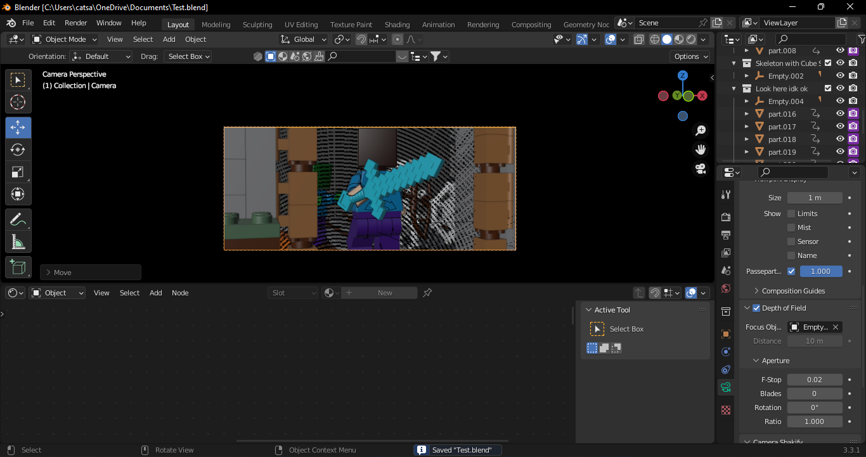Select the Rotate tool in the toolbar
866x457 pixels.
pyautogui.click(x=18, y=150)
